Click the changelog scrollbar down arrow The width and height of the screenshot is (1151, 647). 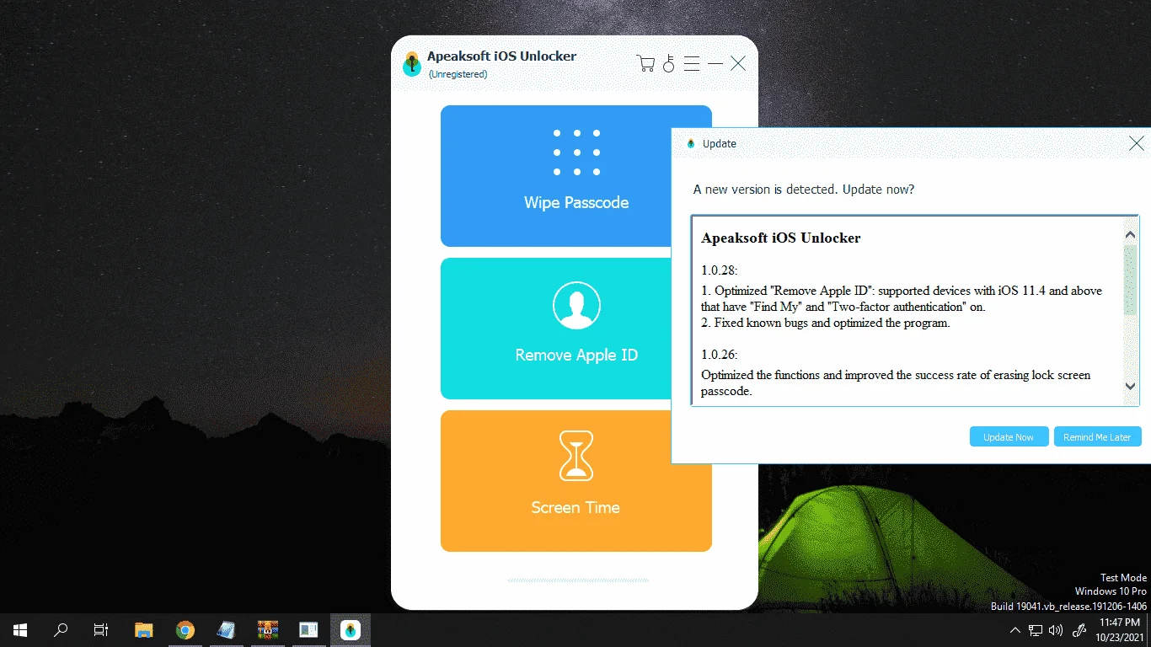1131,387
